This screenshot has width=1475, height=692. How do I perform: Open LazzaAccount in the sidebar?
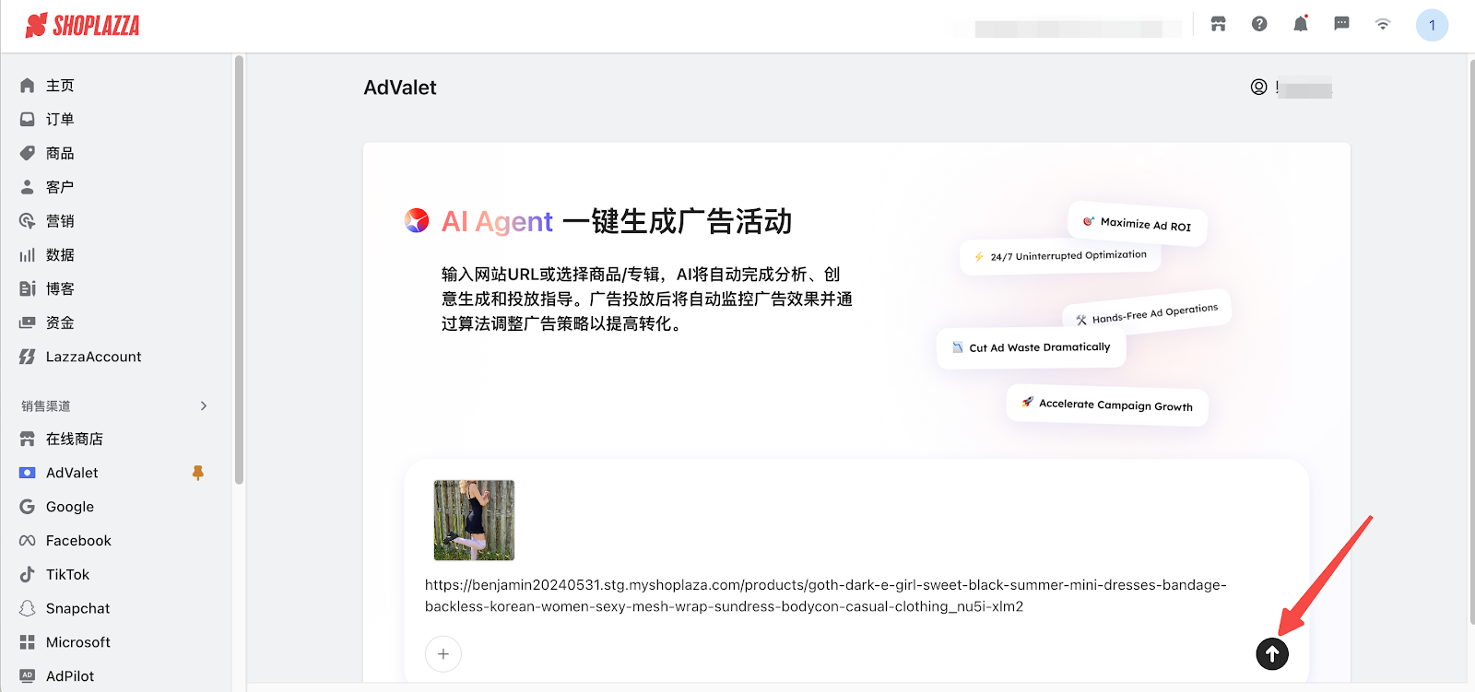click(93, 357)
